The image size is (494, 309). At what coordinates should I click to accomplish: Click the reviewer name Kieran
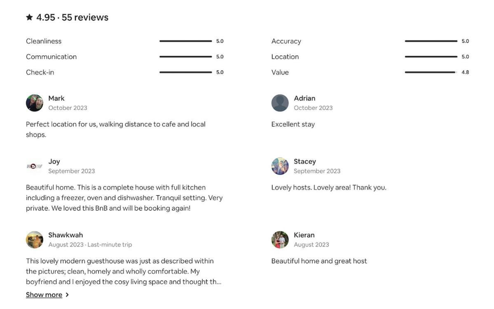(304, 235)
